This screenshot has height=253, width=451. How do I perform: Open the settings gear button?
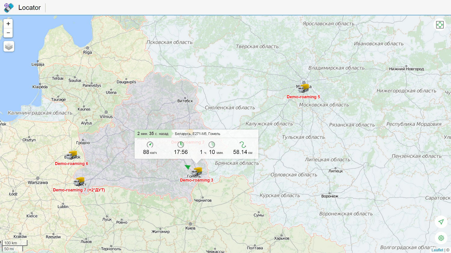(x=441, y=238)
